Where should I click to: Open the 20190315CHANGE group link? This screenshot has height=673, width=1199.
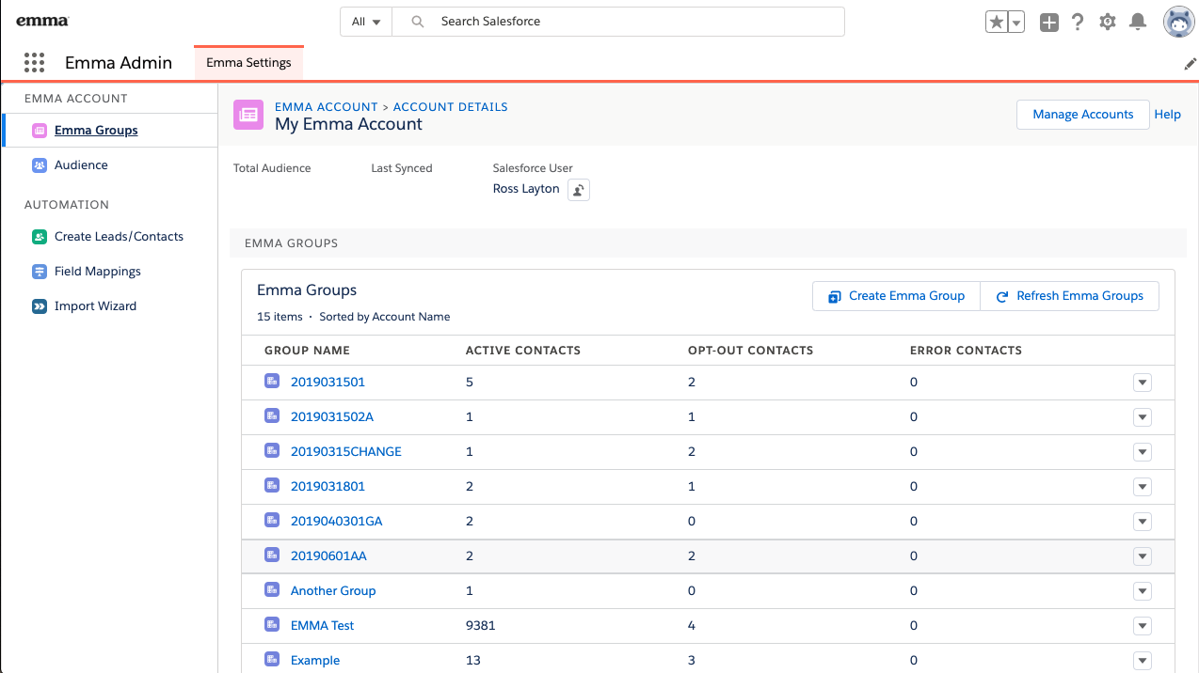(346, 452)
